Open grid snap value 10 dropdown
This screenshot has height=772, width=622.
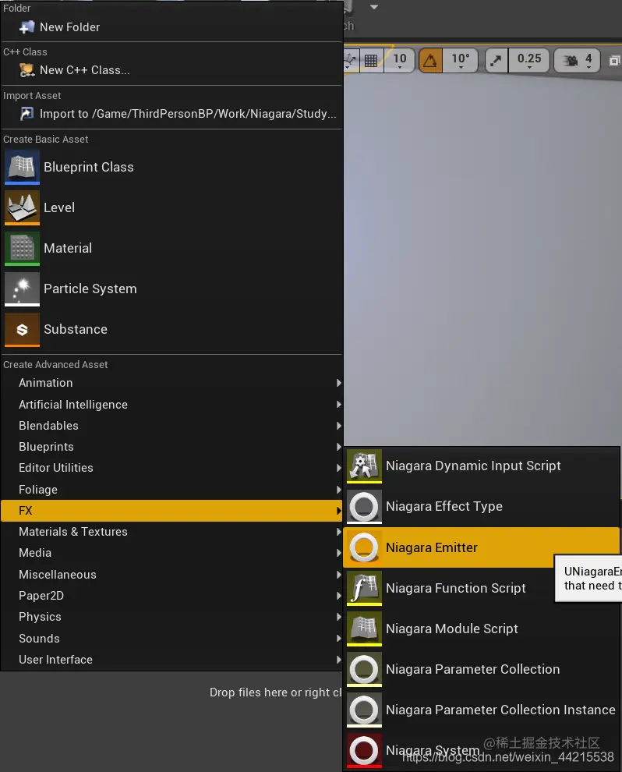400,60
